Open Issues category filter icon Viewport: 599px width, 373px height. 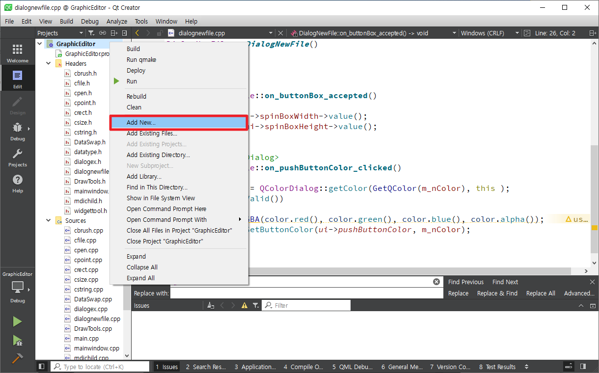tap(256, 305)
